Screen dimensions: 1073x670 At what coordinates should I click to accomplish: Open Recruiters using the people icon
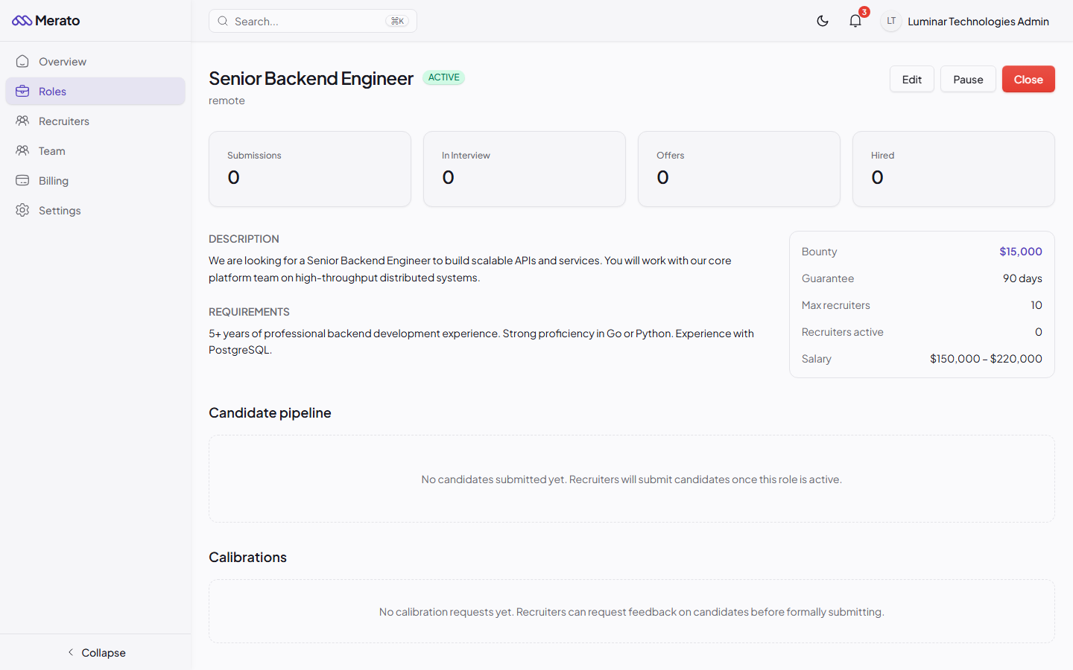pyautogui.click(x=22, y=121)
